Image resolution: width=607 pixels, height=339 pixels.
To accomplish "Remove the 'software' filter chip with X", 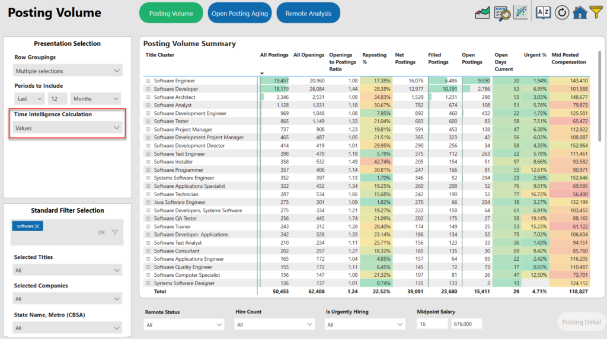I will 37,226.
